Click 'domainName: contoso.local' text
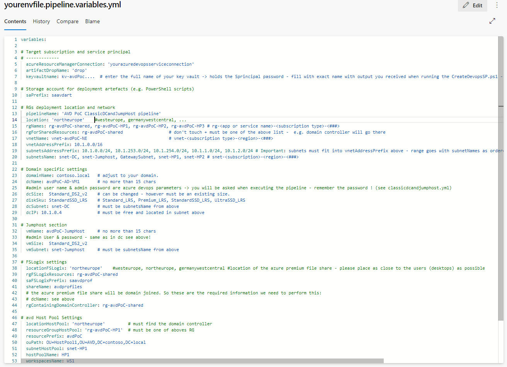Image resolution: width=507 pixels, height=367 pixels. coord(58,175)
